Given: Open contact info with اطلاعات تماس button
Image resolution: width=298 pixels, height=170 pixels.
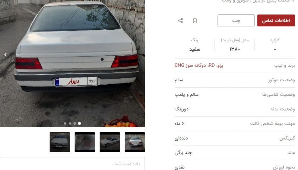Looking at the screenshot, I should [x=276, y=20].
